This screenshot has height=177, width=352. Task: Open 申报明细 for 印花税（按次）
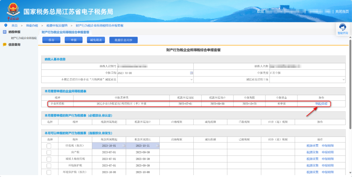tap(328, 146)
